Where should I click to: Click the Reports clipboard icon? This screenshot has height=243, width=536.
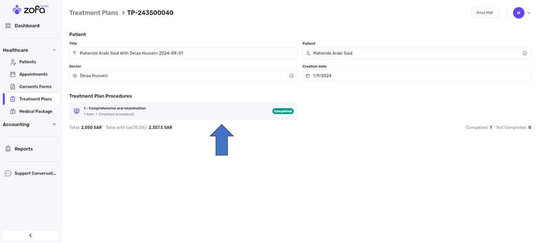tap(8, 149)
